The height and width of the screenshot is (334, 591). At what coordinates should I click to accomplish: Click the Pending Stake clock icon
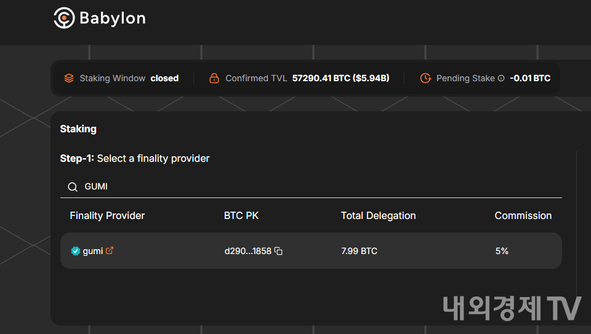[x=425, y=78]
